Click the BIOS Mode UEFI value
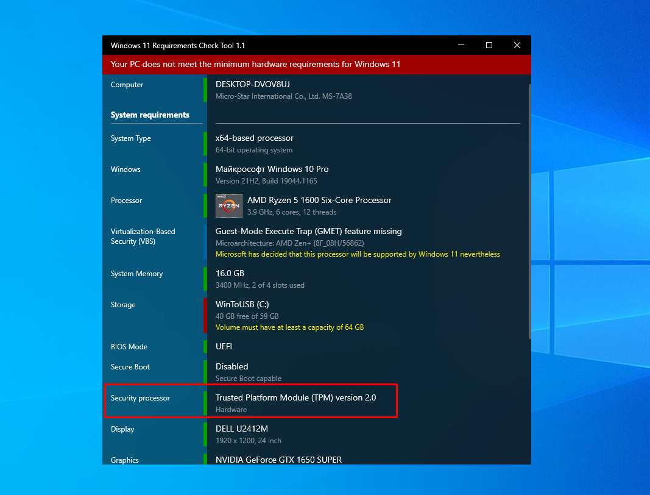650x495 pixels. pyautogui.click(x=224, y=346)
